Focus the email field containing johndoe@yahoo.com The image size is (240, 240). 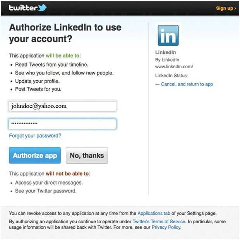(62, 106)
